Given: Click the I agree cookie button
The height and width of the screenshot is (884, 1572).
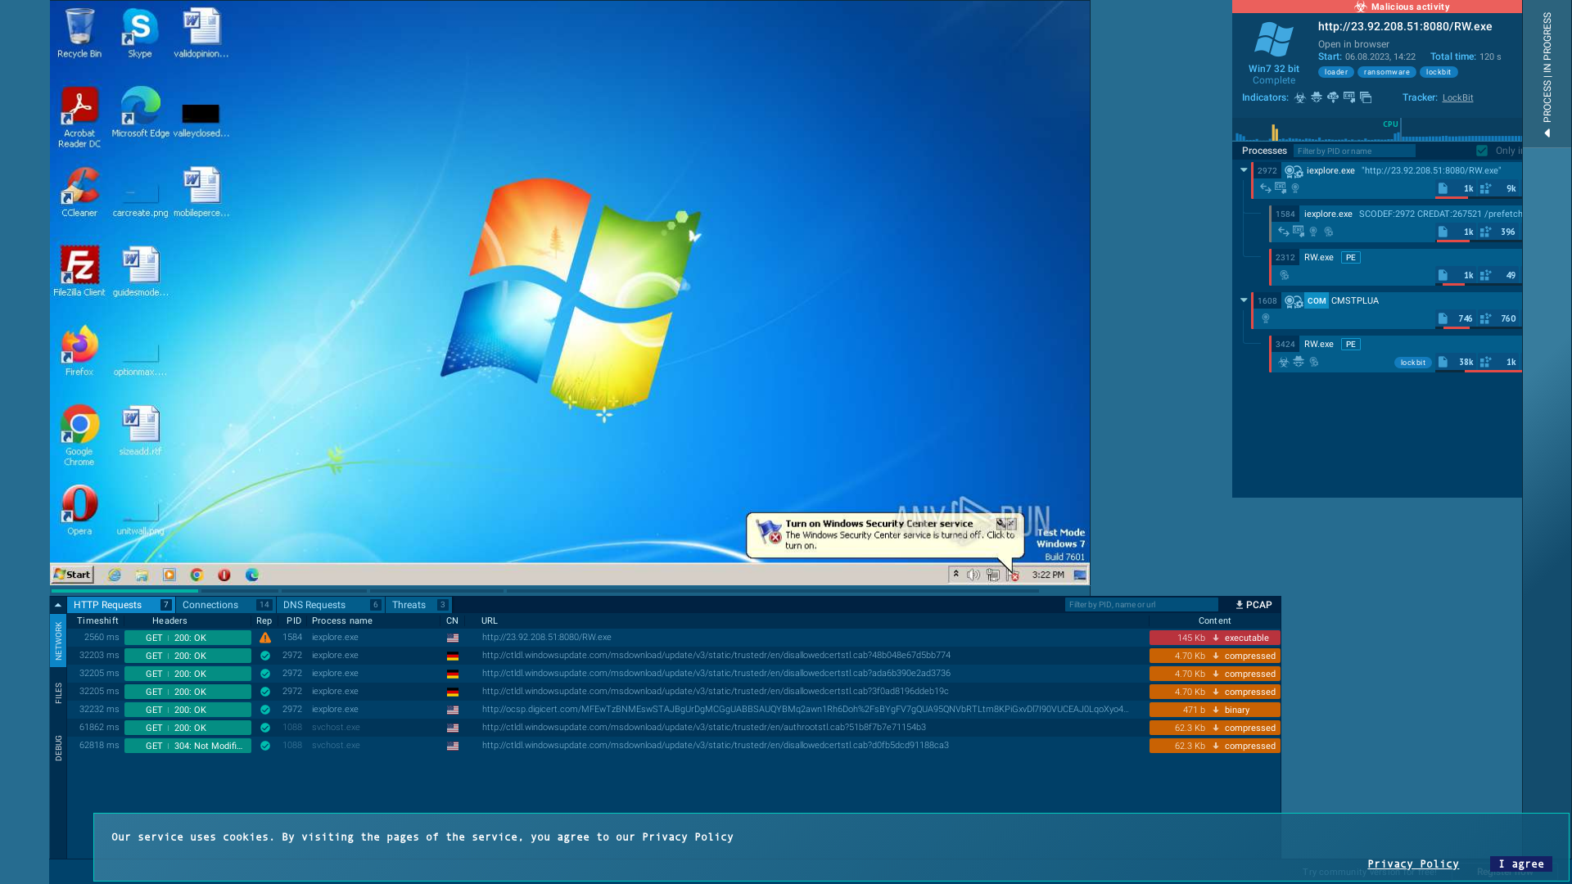Looking at the screenshot, I should 1520,864.
